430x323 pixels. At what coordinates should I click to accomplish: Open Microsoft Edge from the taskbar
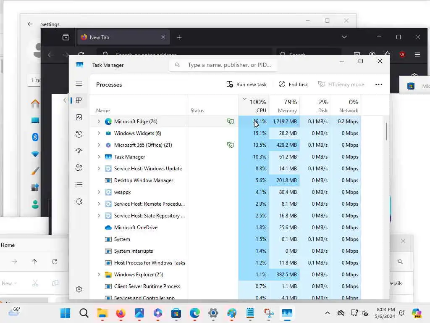click(195, 313)
